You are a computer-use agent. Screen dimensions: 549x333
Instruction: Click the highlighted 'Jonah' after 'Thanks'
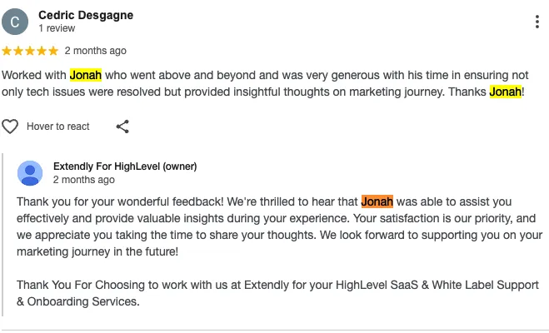point(506,92)
